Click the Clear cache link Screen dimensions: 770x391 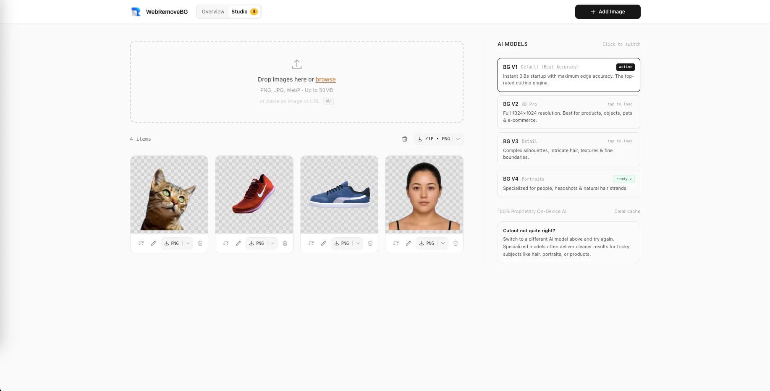(x=627, y=211)
